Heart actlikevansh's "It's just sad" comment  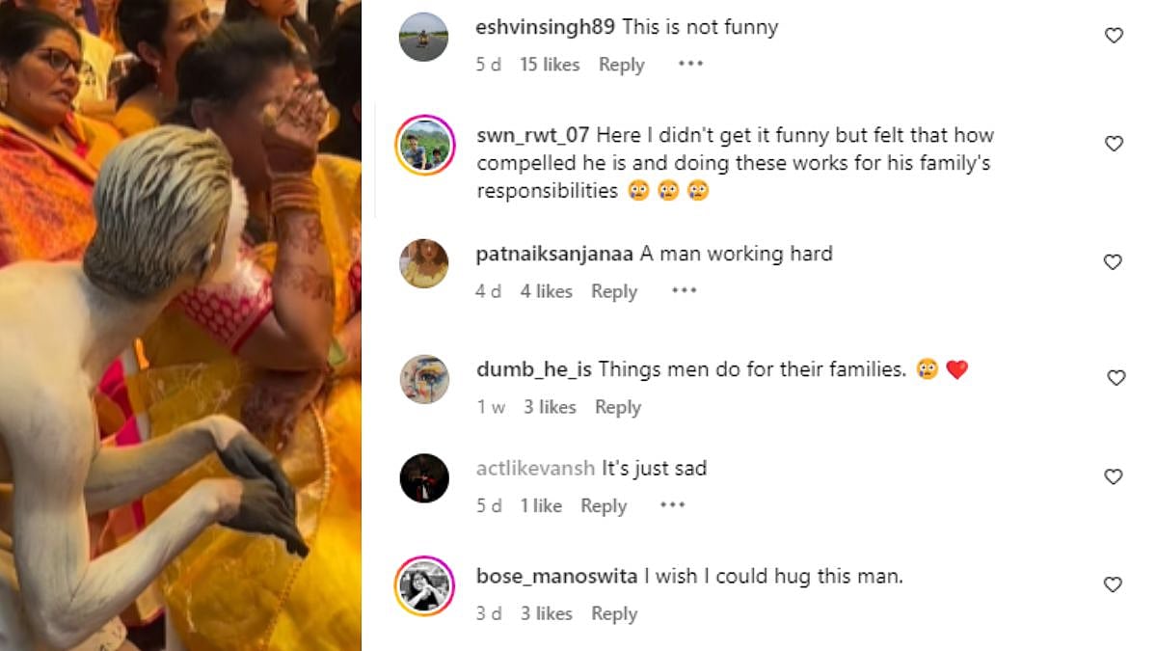[x=1114, y=476]
